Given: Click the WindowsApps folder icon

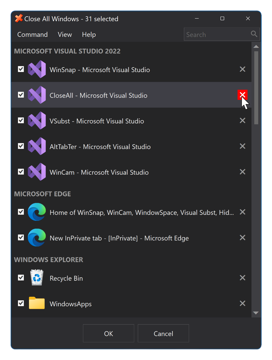Looking at the screenshot, I should point(37,303).
